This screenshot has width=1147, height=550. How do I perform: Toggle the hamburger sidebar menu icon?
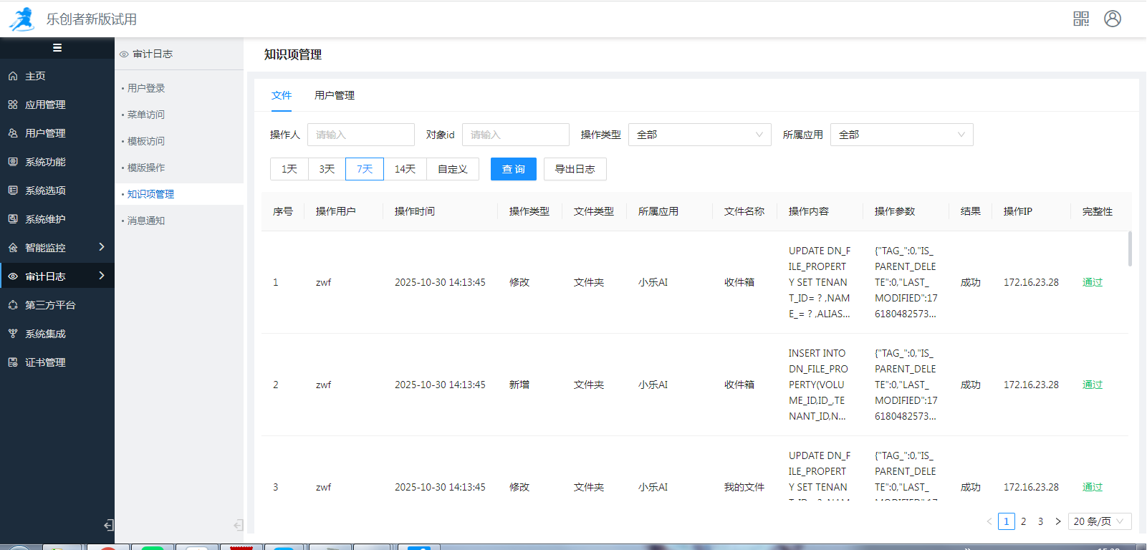[x=57, y=48]
